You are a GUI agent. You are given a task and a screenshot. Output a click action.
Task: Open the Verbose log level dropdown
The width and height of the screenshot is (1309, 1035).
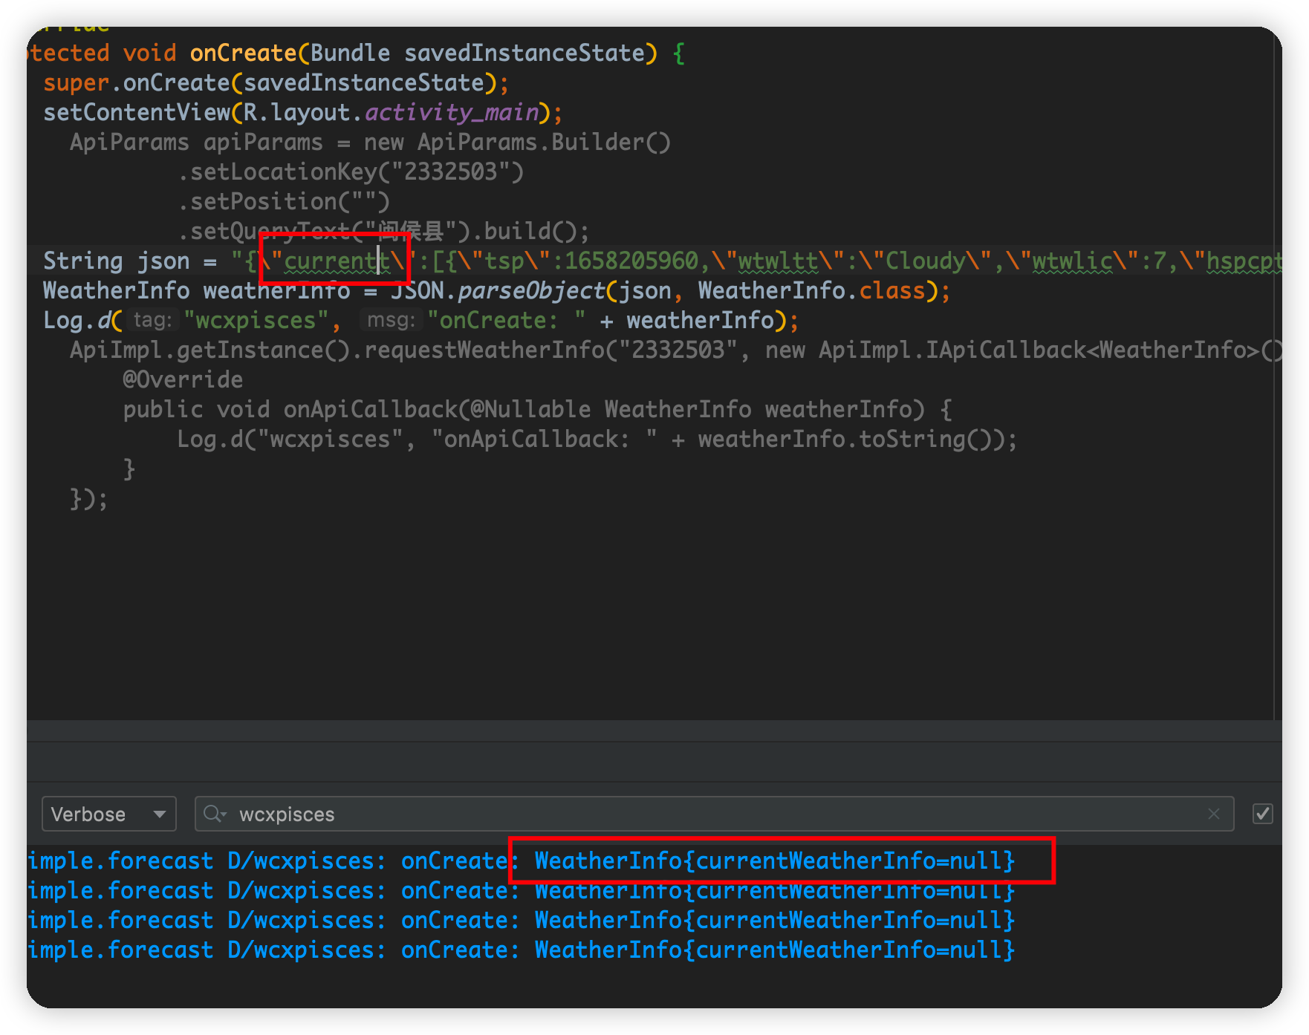108,814
